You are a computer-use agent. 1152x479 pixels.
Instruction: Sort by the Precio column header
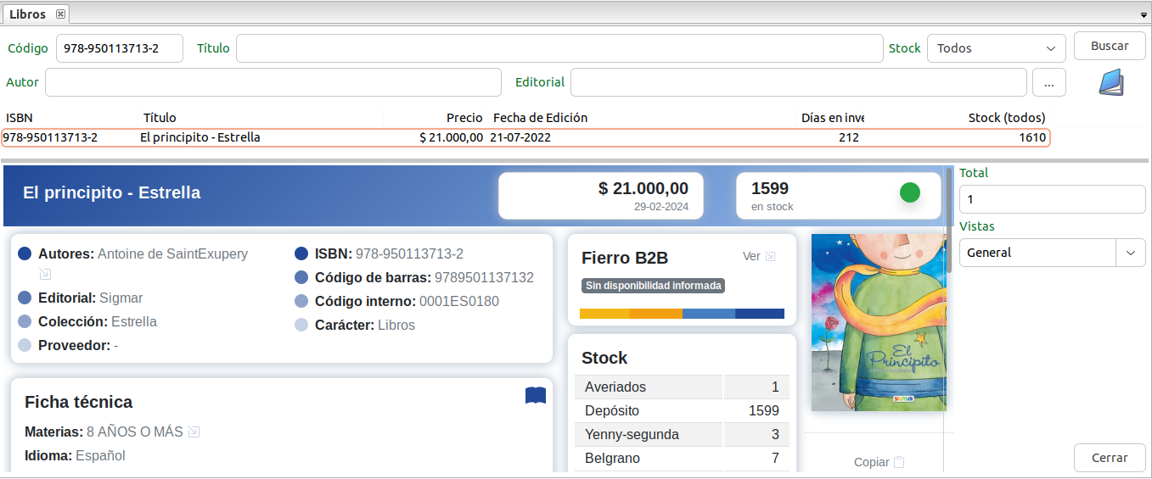464,118
